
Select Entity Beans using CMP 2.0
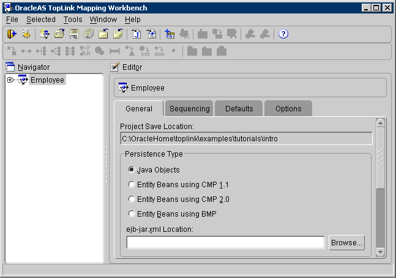tap(132, 199)
